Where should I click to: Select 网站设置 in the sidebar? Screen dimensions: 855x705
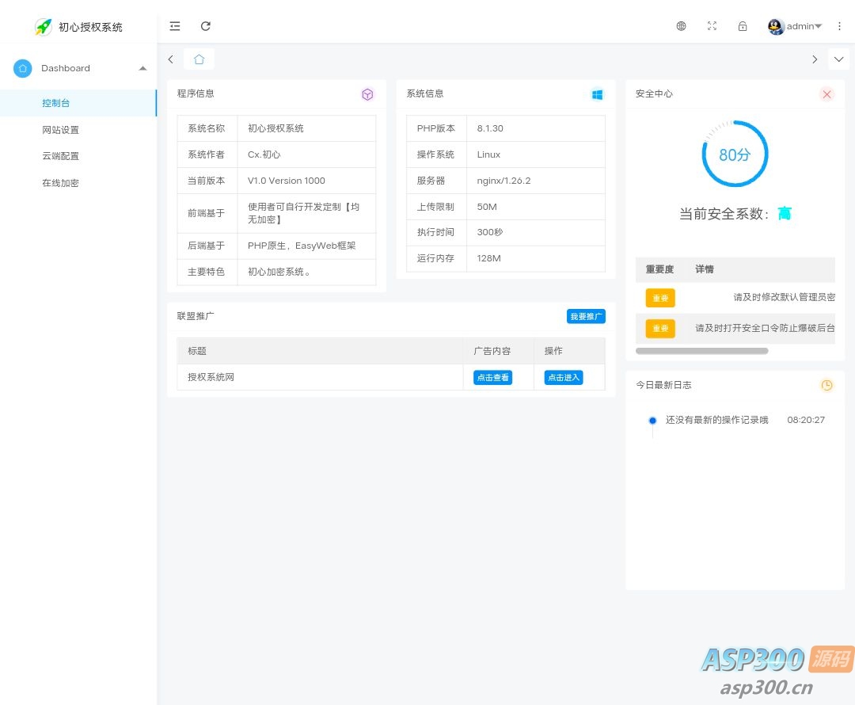(61, 130)
